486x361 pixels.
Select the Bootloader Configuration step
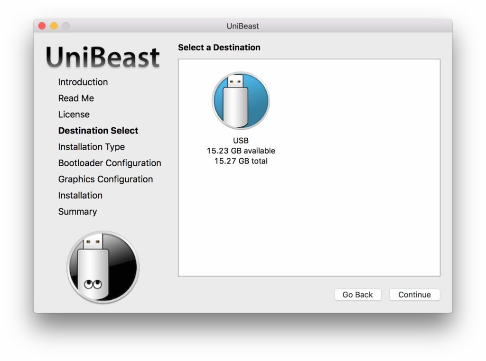[110, 163]
